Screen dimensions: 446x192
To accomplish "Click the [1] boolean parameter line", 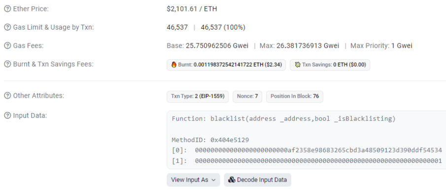I will click(x=307, y=161).
